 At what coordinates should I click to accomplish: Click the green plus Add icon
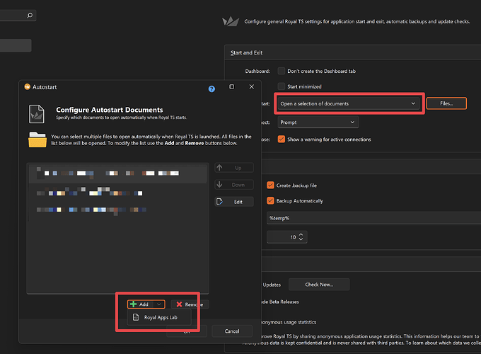[x=134, y=304]
